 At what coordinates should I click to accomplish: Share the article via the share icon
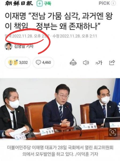[112, 63]
